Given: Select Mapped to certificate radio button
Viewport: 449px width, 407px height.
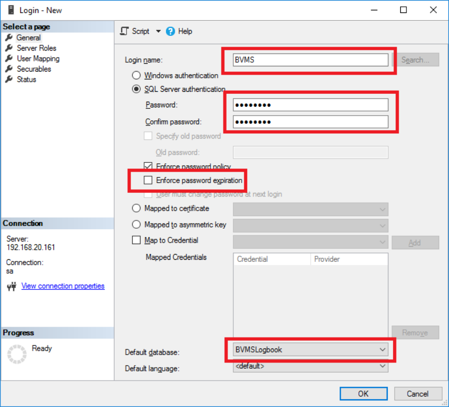Looking at the screenshot, I should click(x=136, y=208).
